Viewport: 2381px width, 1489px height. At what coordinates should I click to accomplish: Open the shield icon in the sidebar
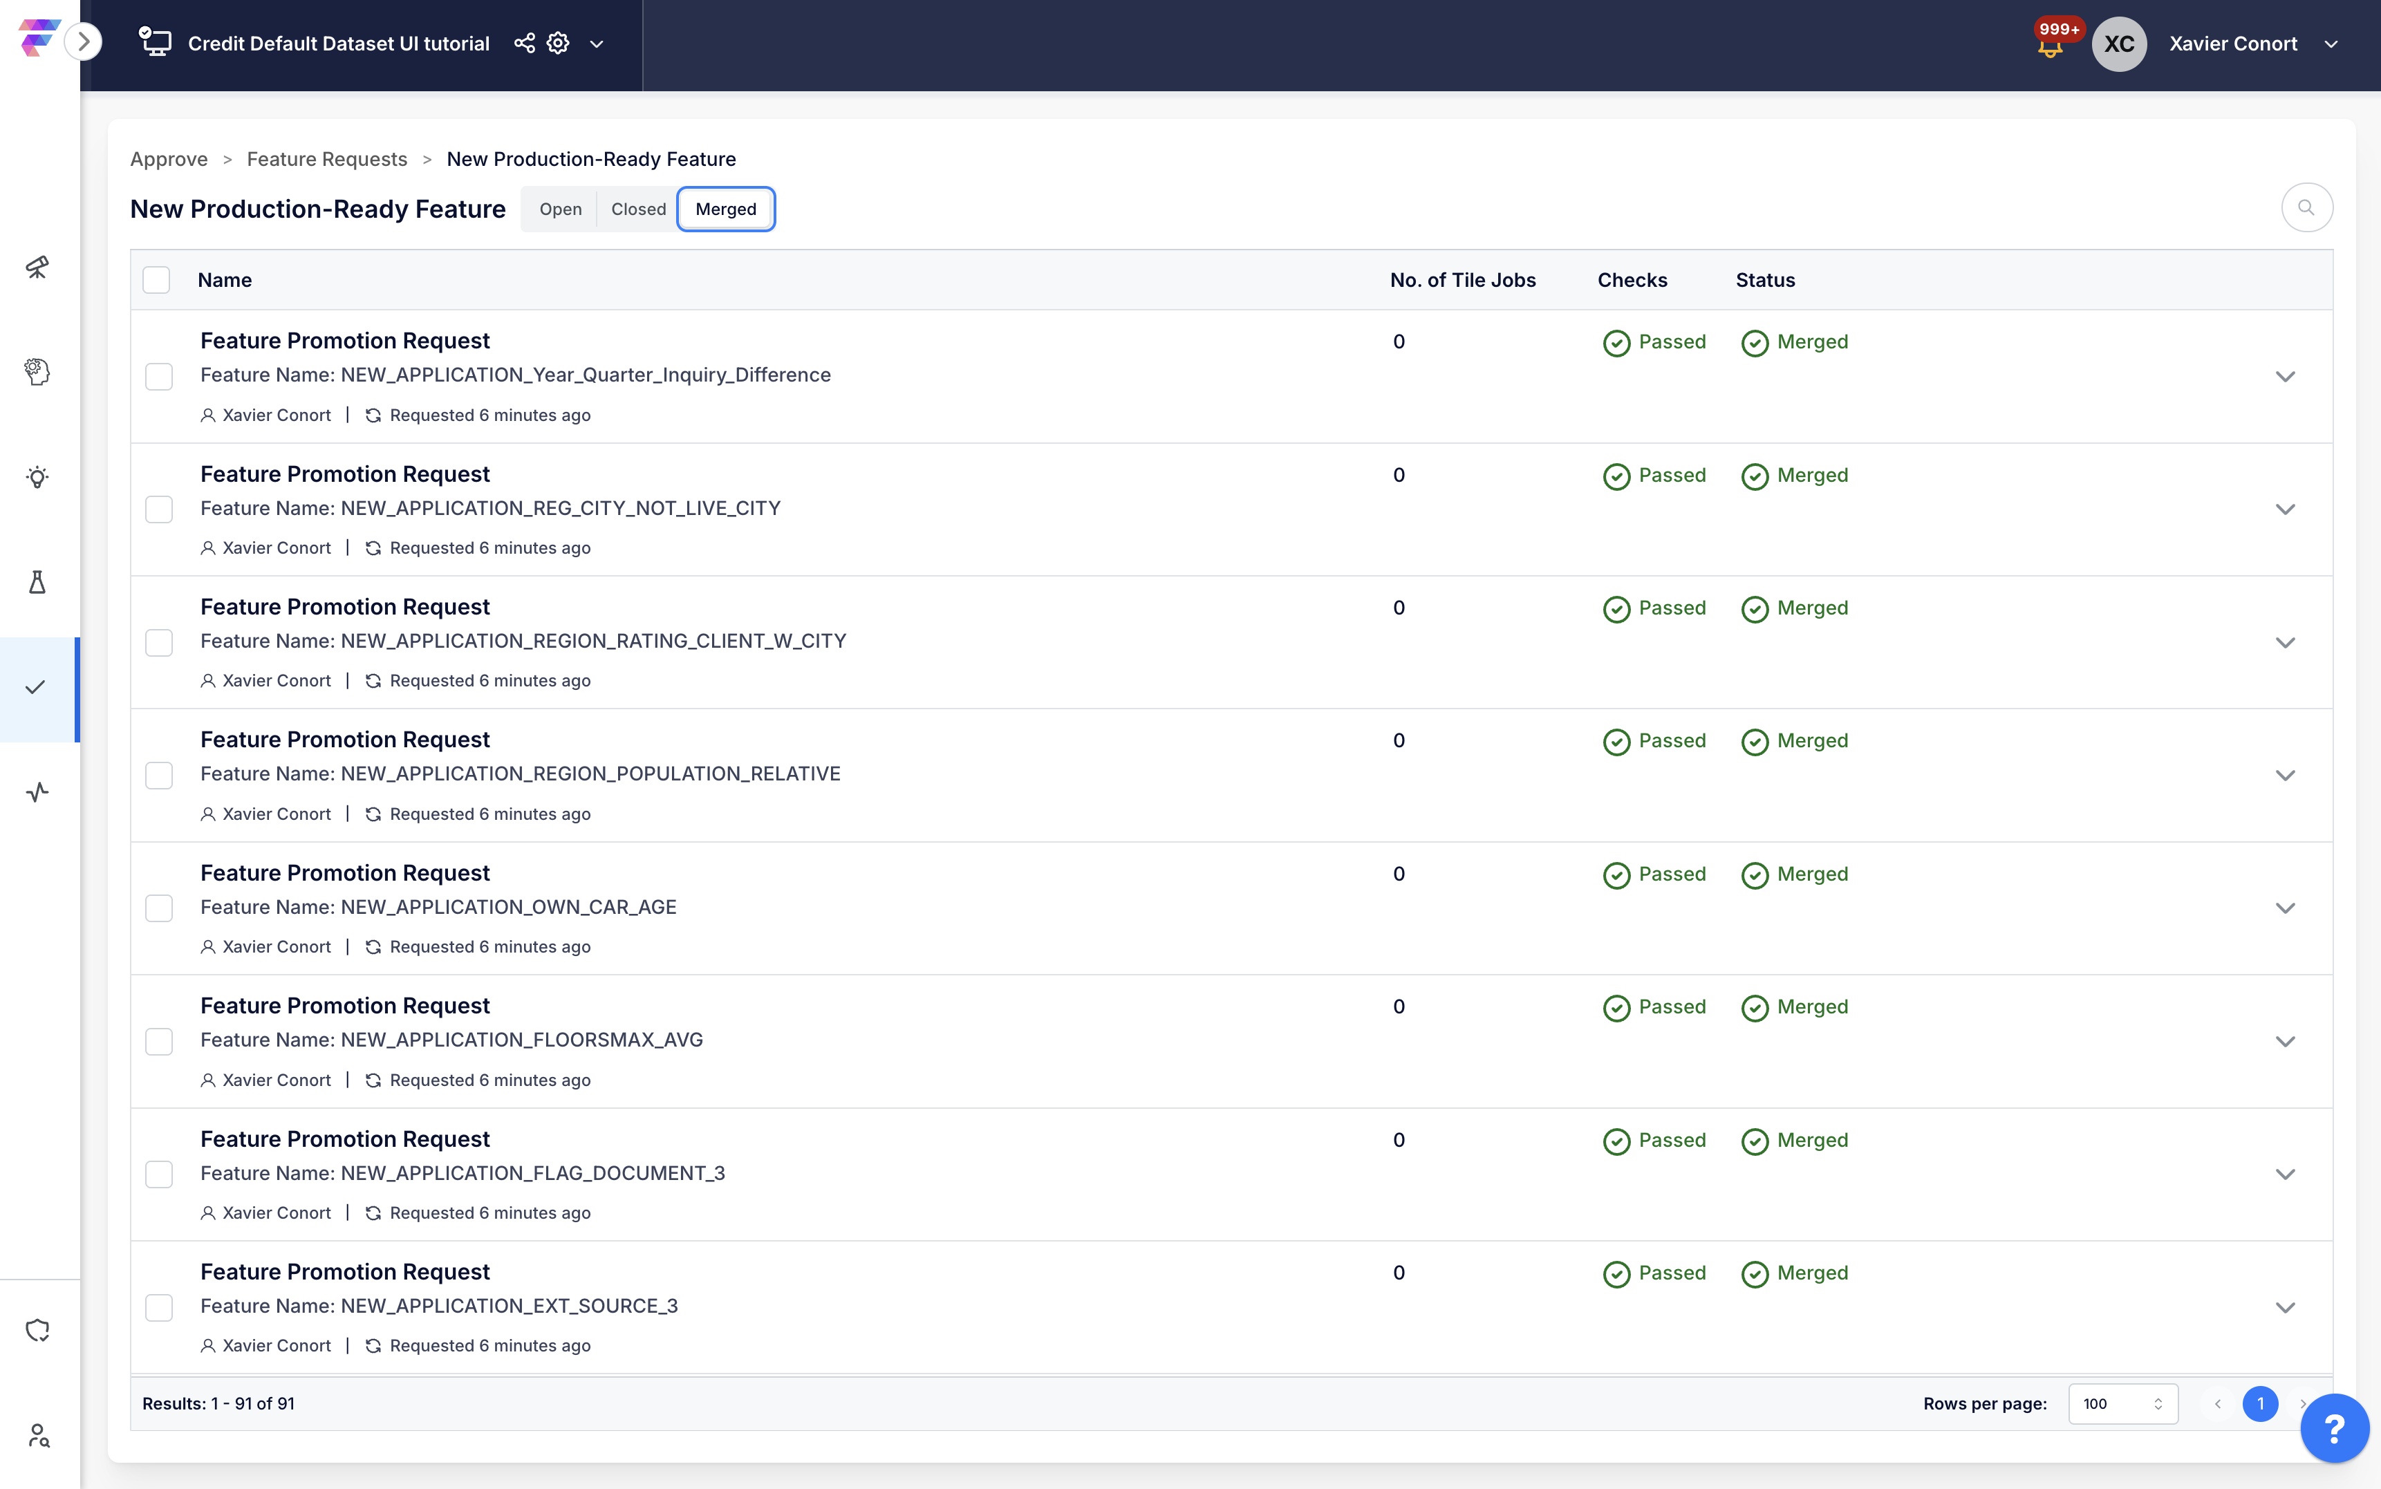click(x=37, y=1331)
